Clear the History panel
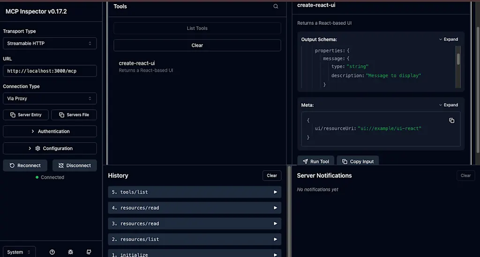480x257 pixels. [272, 175]
